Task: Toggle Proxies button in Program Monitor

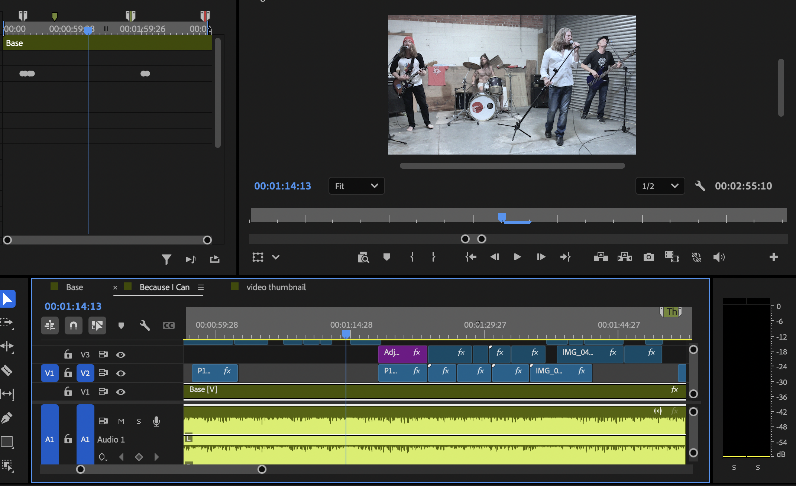Action: pos(696,257)
